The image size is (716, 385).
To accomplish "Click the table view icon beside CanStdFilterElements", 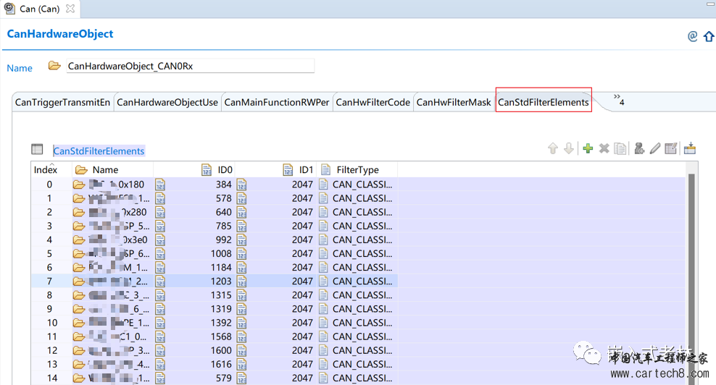I will tap(37, 149).
